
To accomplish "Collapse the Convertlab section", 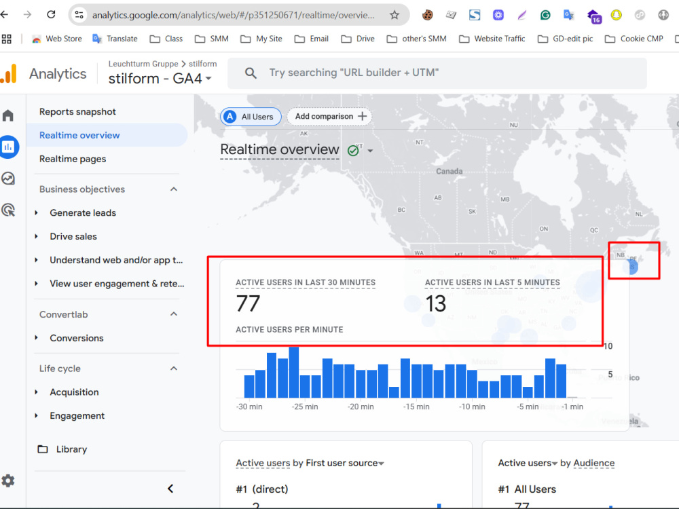I will point(174,314).
